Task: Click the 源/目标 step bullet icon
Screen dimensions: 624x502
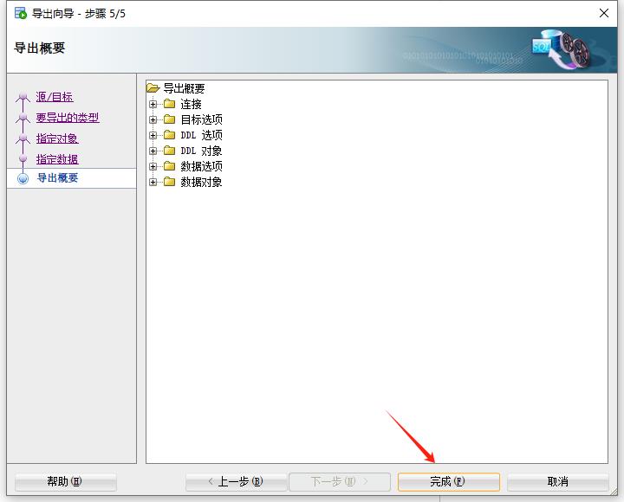Action: pyautogui.click(x=23, y=97)
